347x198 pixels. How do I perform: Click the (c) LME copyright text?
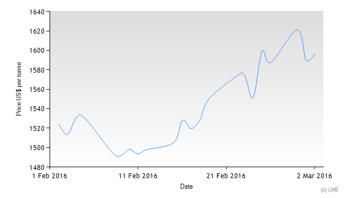329,190
